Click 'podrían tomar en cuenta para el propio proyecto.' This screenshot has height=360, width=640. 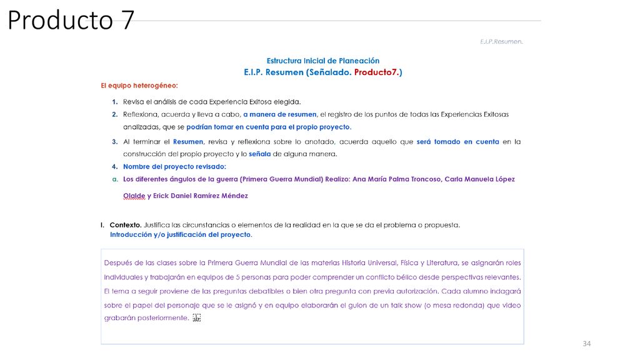click(269, 127)
